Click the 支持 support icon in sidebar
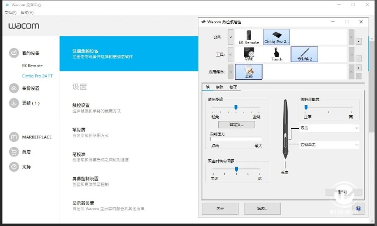This screenshot has height=226, width=377. pos(14,167)
